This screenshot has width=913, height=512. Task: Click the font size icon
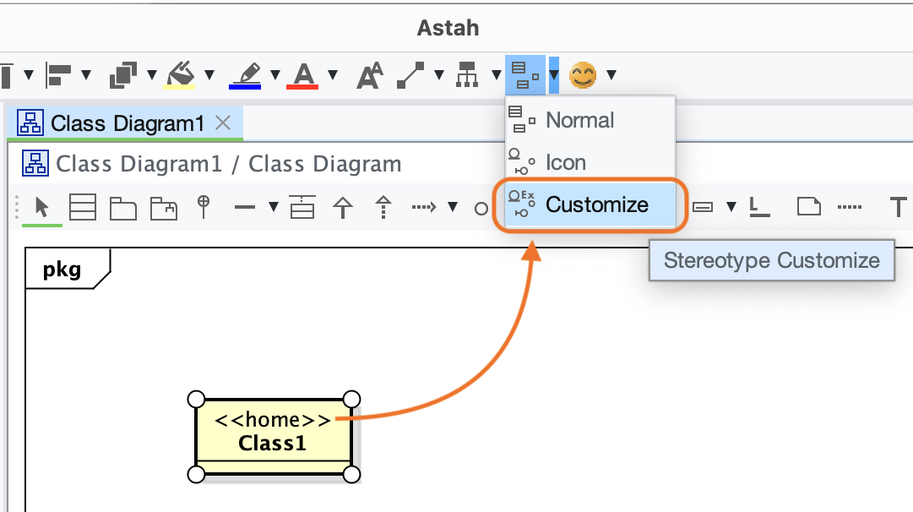pyautogui.click(x=369, y=75)
